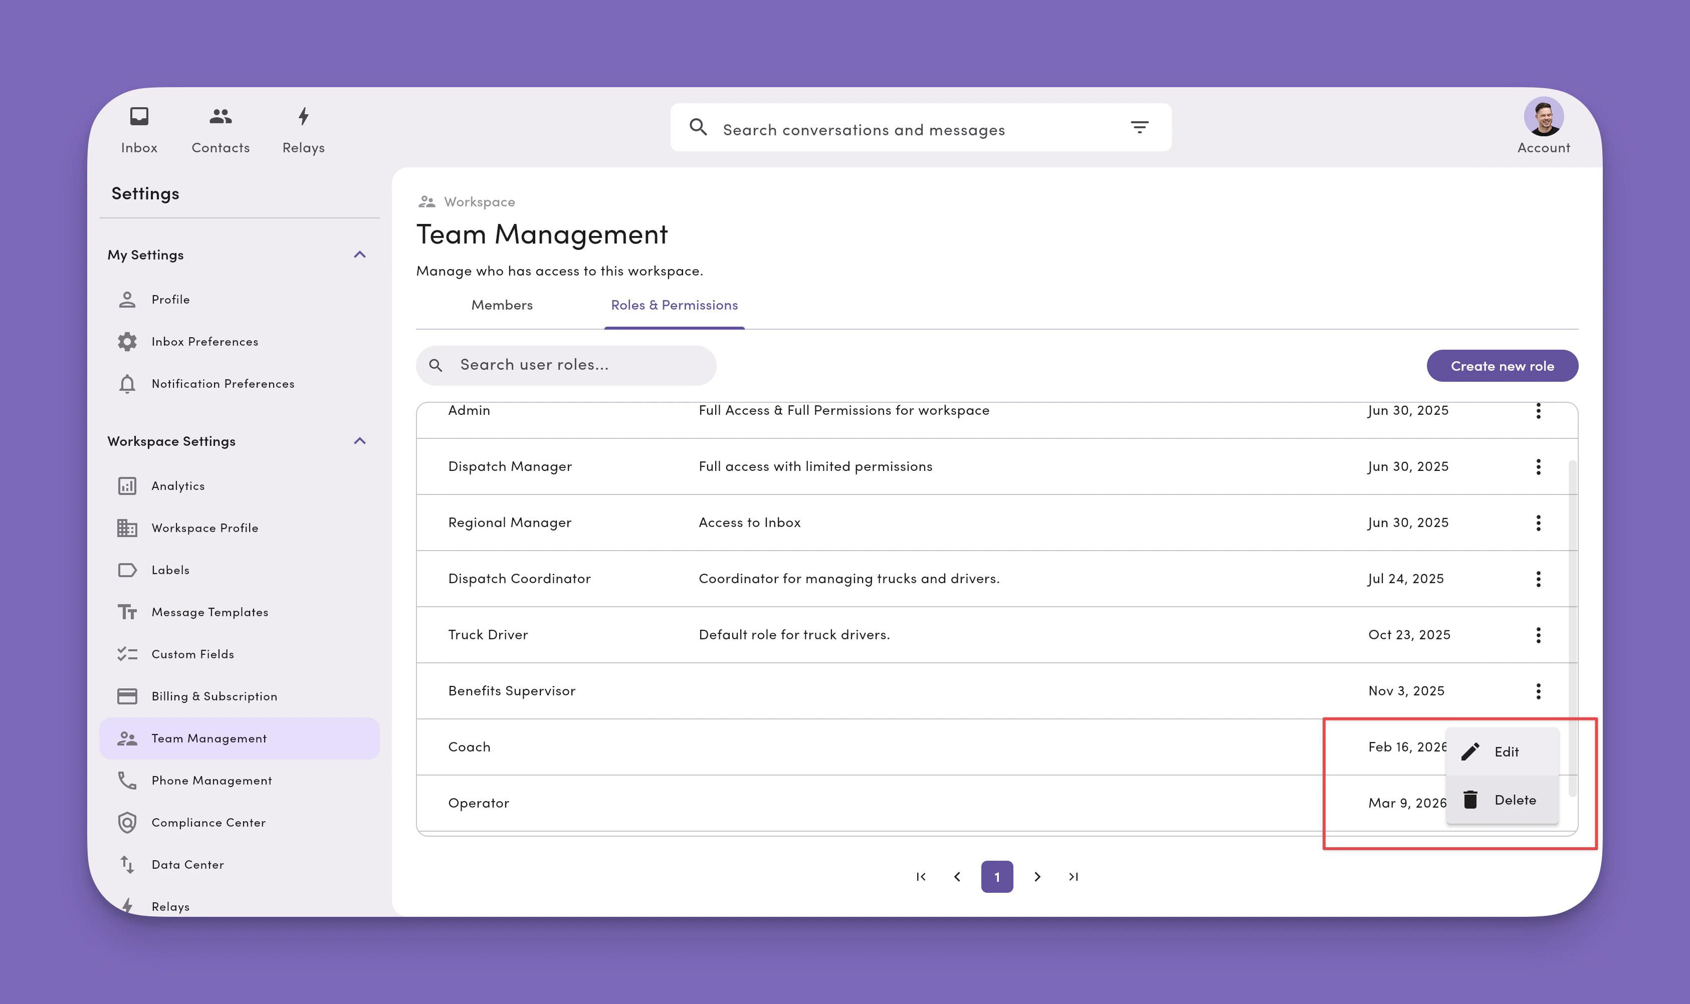Go to previous page of roles
The height and width of the screenshot is (1004, 1690).
957,877
